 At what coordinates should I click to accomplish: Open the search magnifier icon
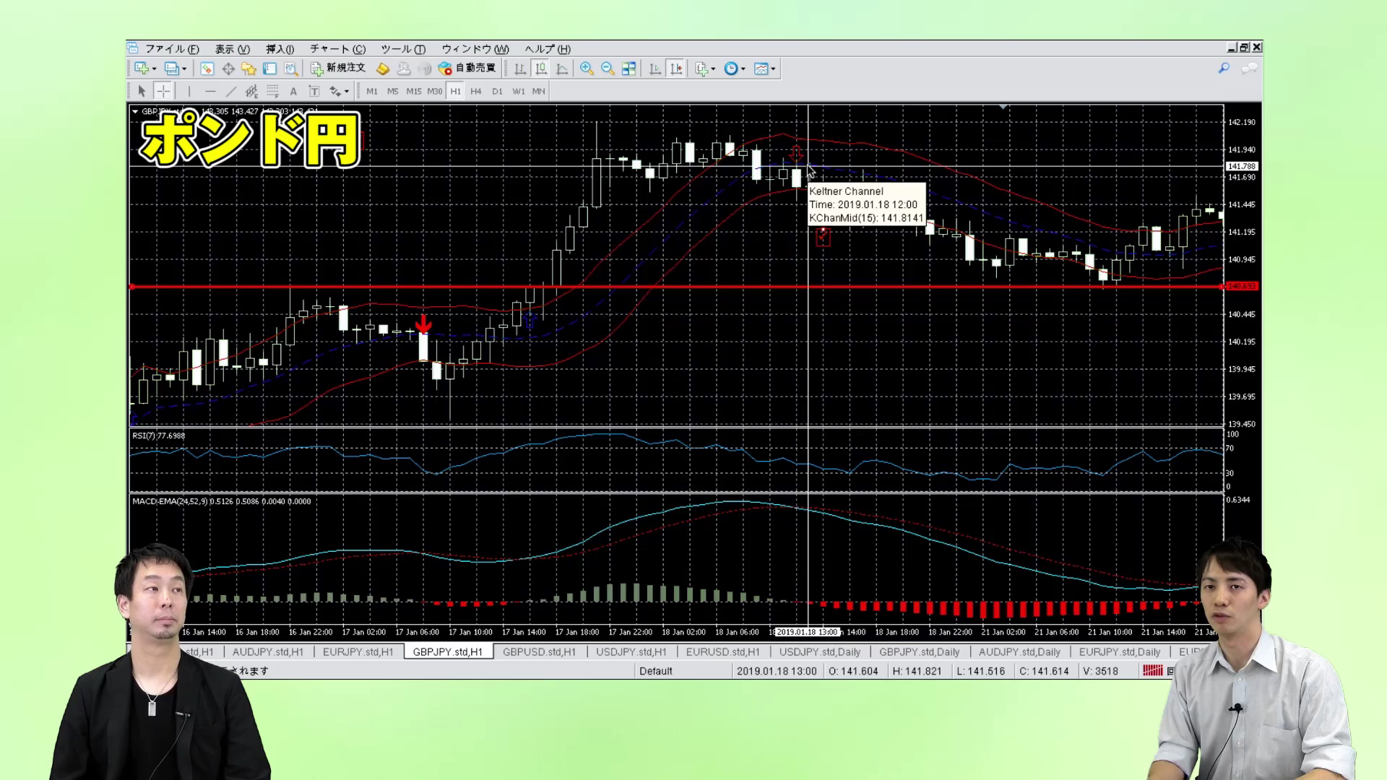pyautogui.click(x=1224, y=68)
